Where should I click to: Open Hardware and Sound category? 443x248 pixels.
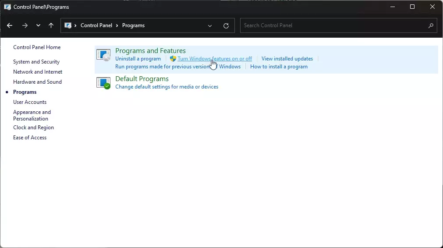pyautogui.click(x=37, y=82)
